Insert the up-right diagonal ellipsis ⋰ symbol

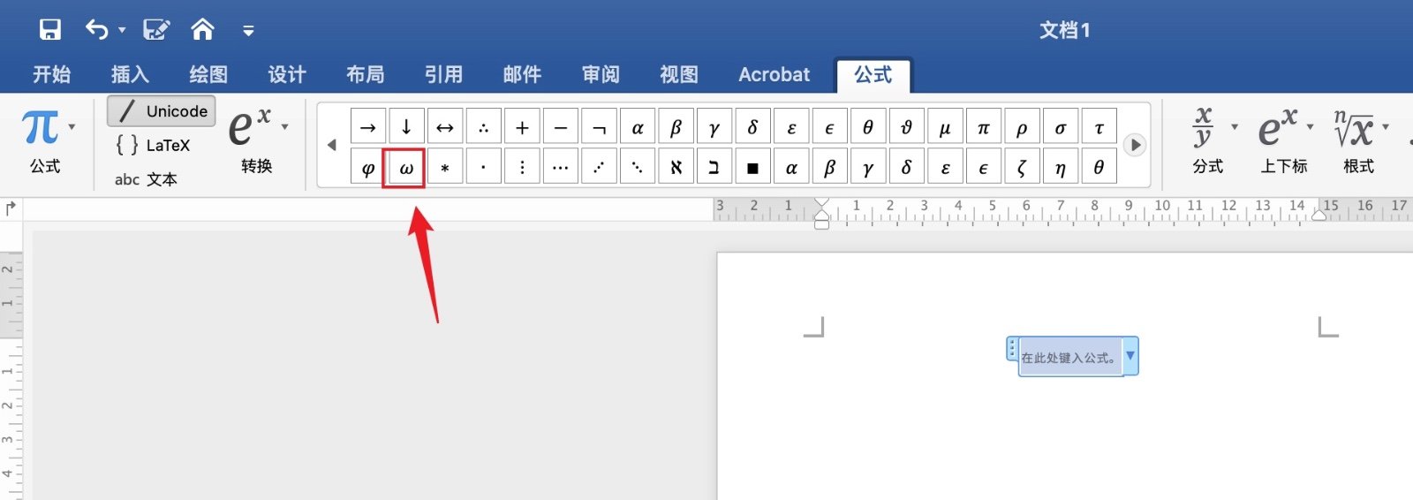(x=599, y=167)
